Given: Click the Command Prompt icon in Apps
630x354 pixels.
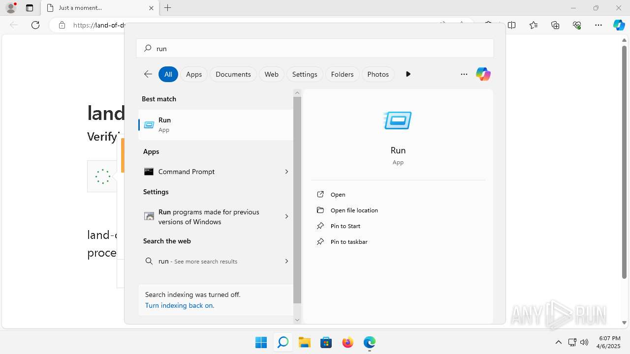Looking at the screenshot, I should click(x=149, y=172).
